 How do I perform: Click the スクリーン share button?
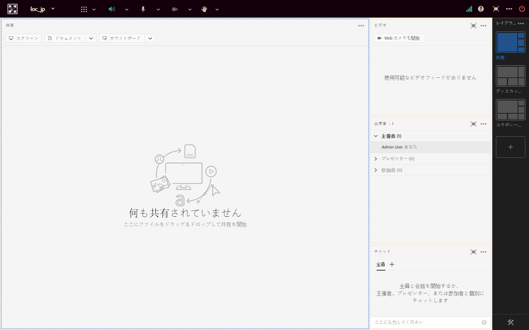[x=24, y=38]
